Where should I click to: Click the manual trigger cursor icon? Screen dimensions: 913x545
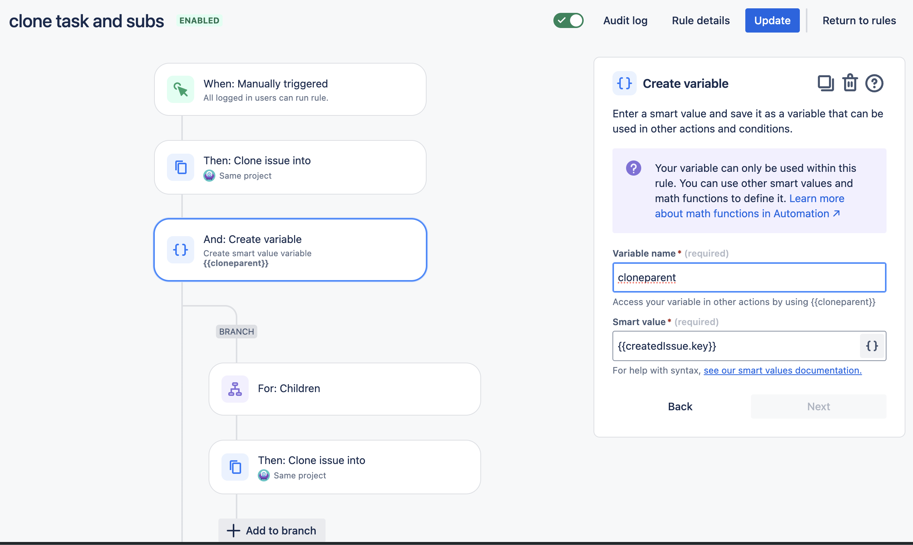point(181,90)
